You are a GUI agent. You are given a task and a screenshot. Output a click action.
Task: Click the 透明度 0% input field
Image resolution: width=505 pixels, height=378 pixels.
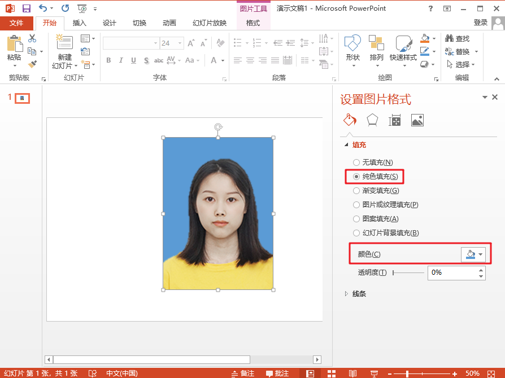click(x=452, y=273)
